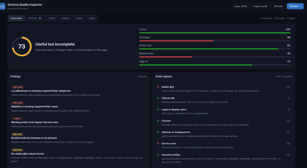The width and height of the screenshot is (307, 168).
Task: Open the Validate dropdown button
Action: pos(295,6)
